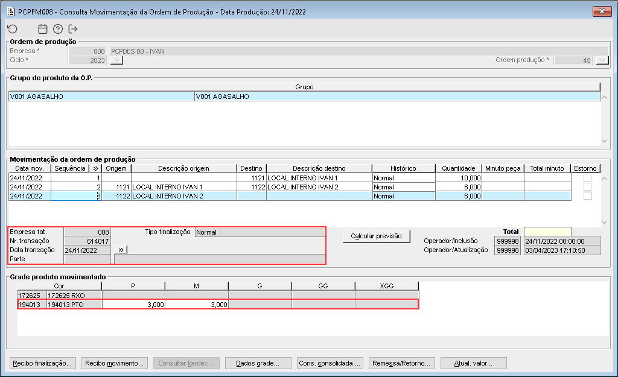Click the sequence 3 cell being edited
This screenshot has height=377, width=618.
pyautogui.click(x=76, y=196)
